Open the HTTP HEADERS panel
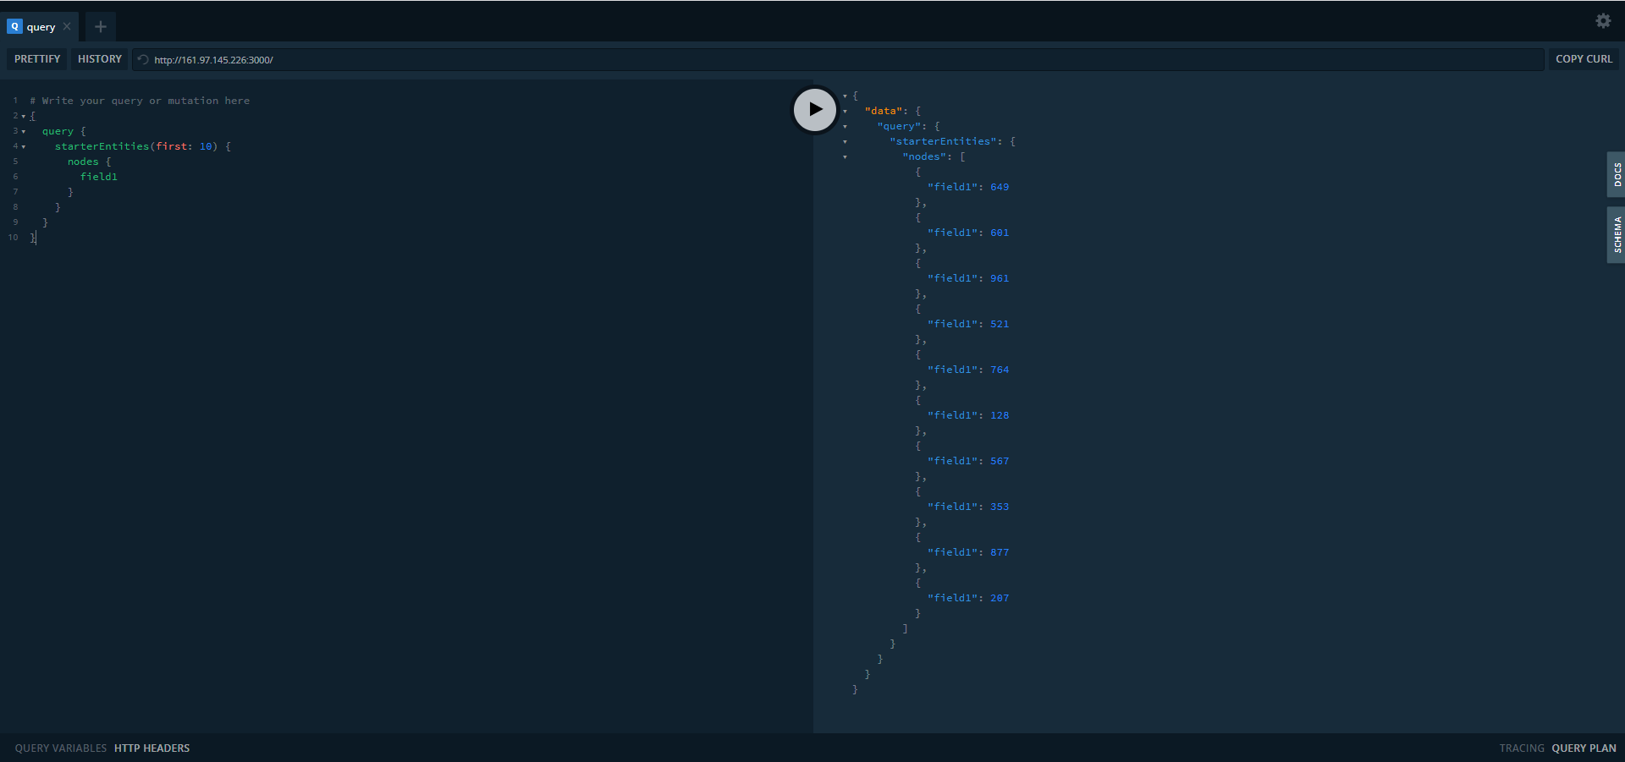 [151, 748]
